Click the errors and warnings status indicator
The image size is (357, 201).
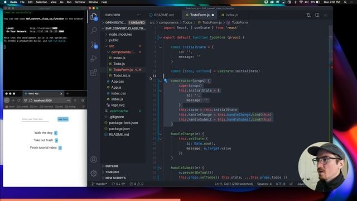136,184
